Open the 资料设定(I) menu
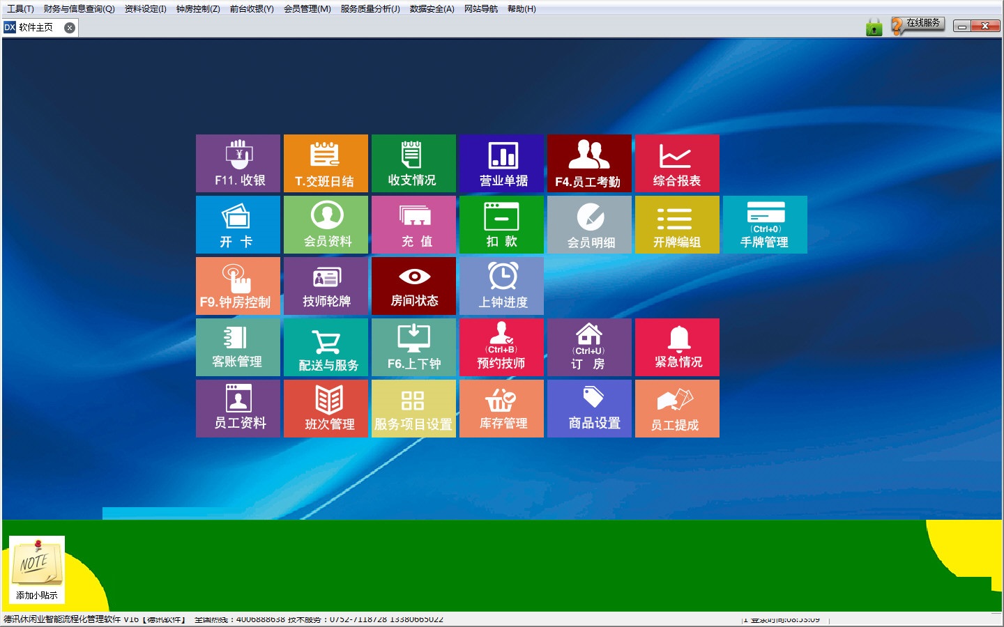This screenshot has width=1004, height=627. [145, 8]
